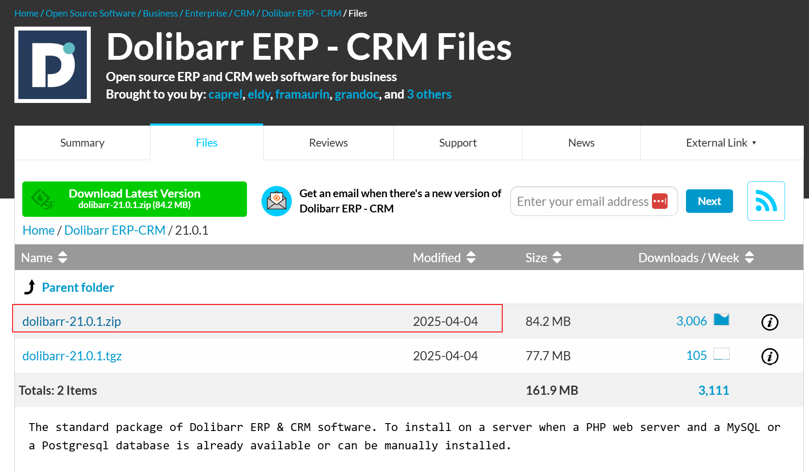Switch to the Summary tab
Screen dimensions: 809x472
click(x=82, y=143)
